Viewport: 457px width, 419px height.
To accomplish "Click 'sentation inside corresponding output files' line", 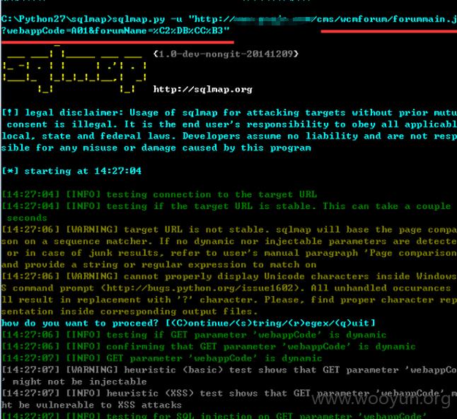I will pyautogui.click(x=129, y=312).
